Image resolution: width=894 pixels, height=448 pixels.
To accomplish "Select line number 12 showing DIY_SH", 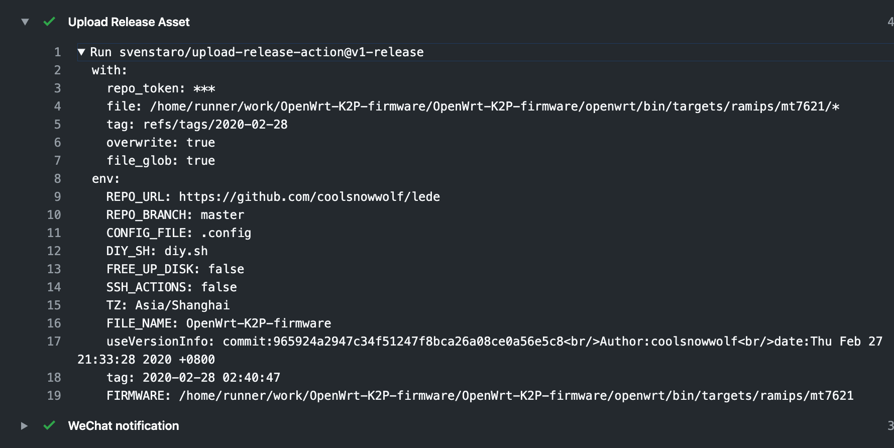I will (53, 251).
